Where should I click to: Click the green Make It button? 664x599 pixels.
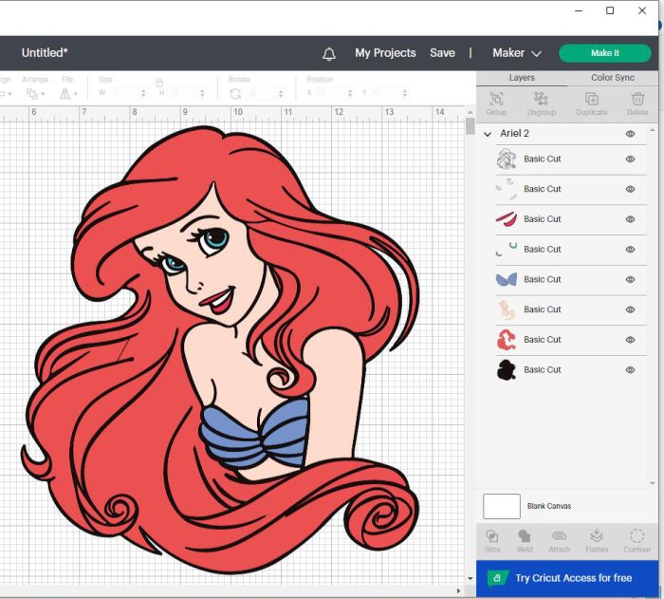tap(605, 53)
